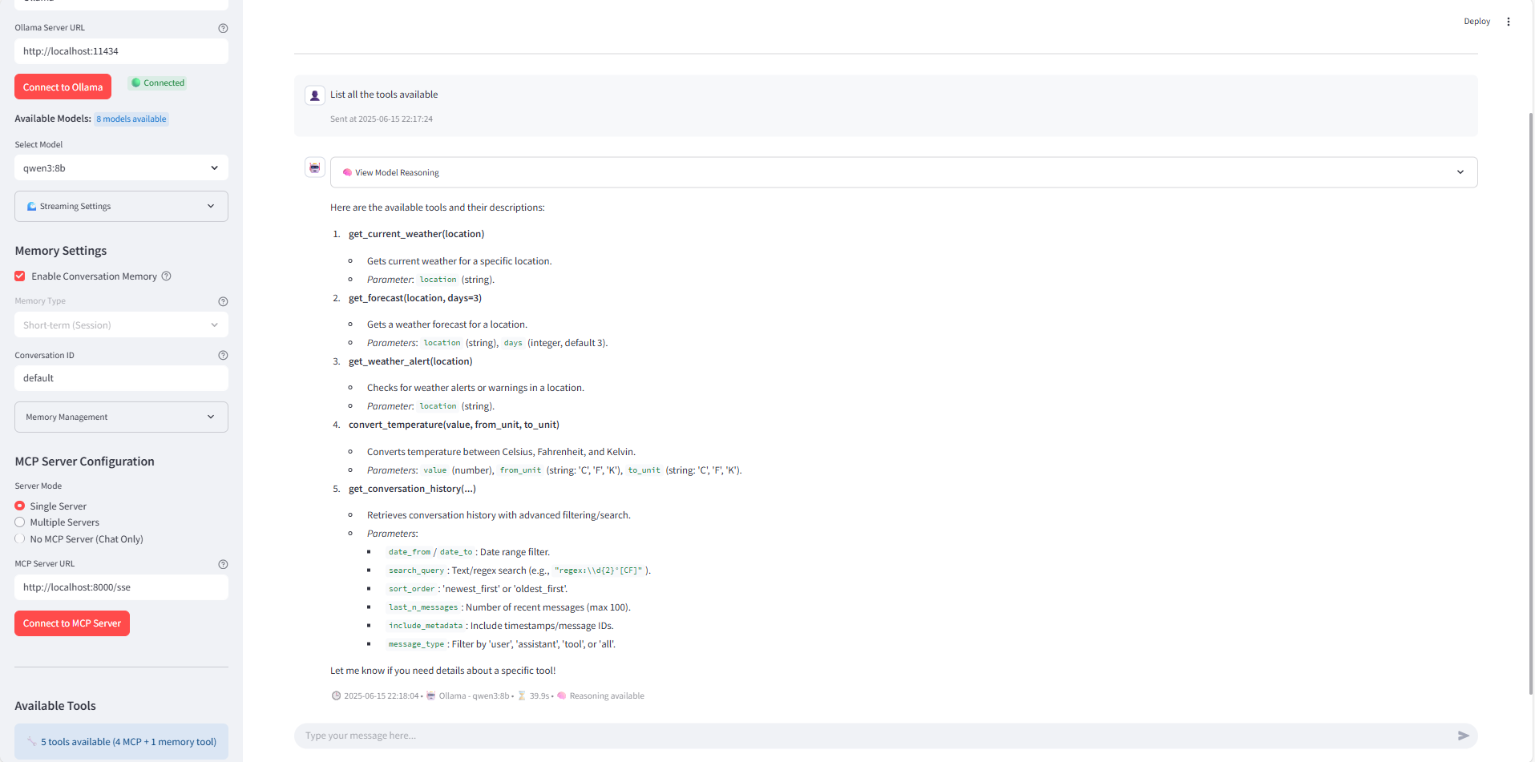This screenshot has width=1535, height=762.
Task: Expand the Memory Management section
Action: [x=121, y=417]
